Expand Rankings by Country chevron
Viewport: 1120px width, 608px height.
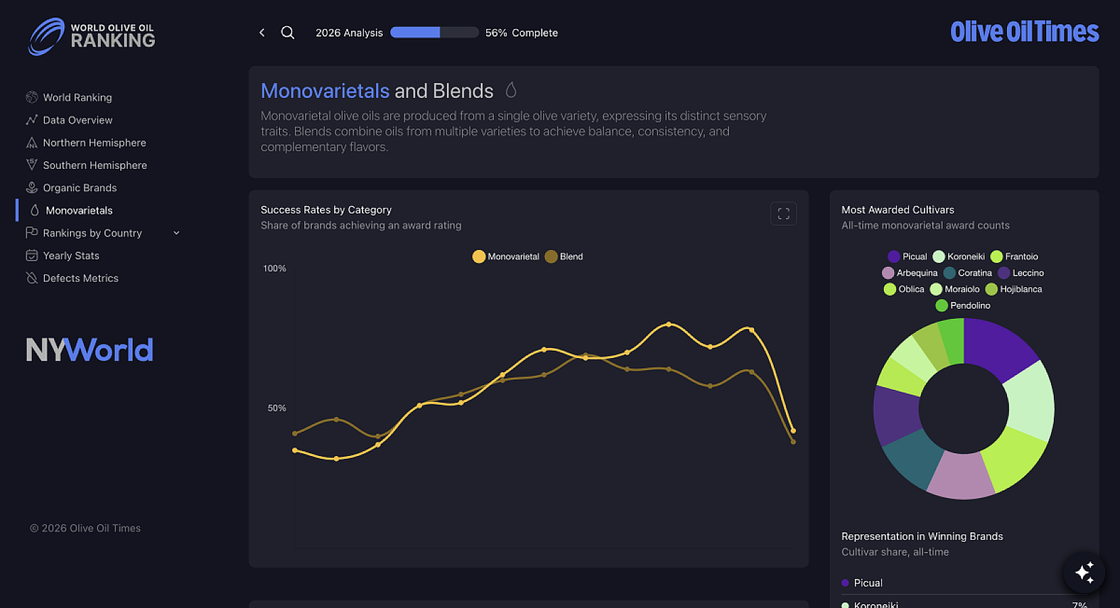tap(177, 233)
